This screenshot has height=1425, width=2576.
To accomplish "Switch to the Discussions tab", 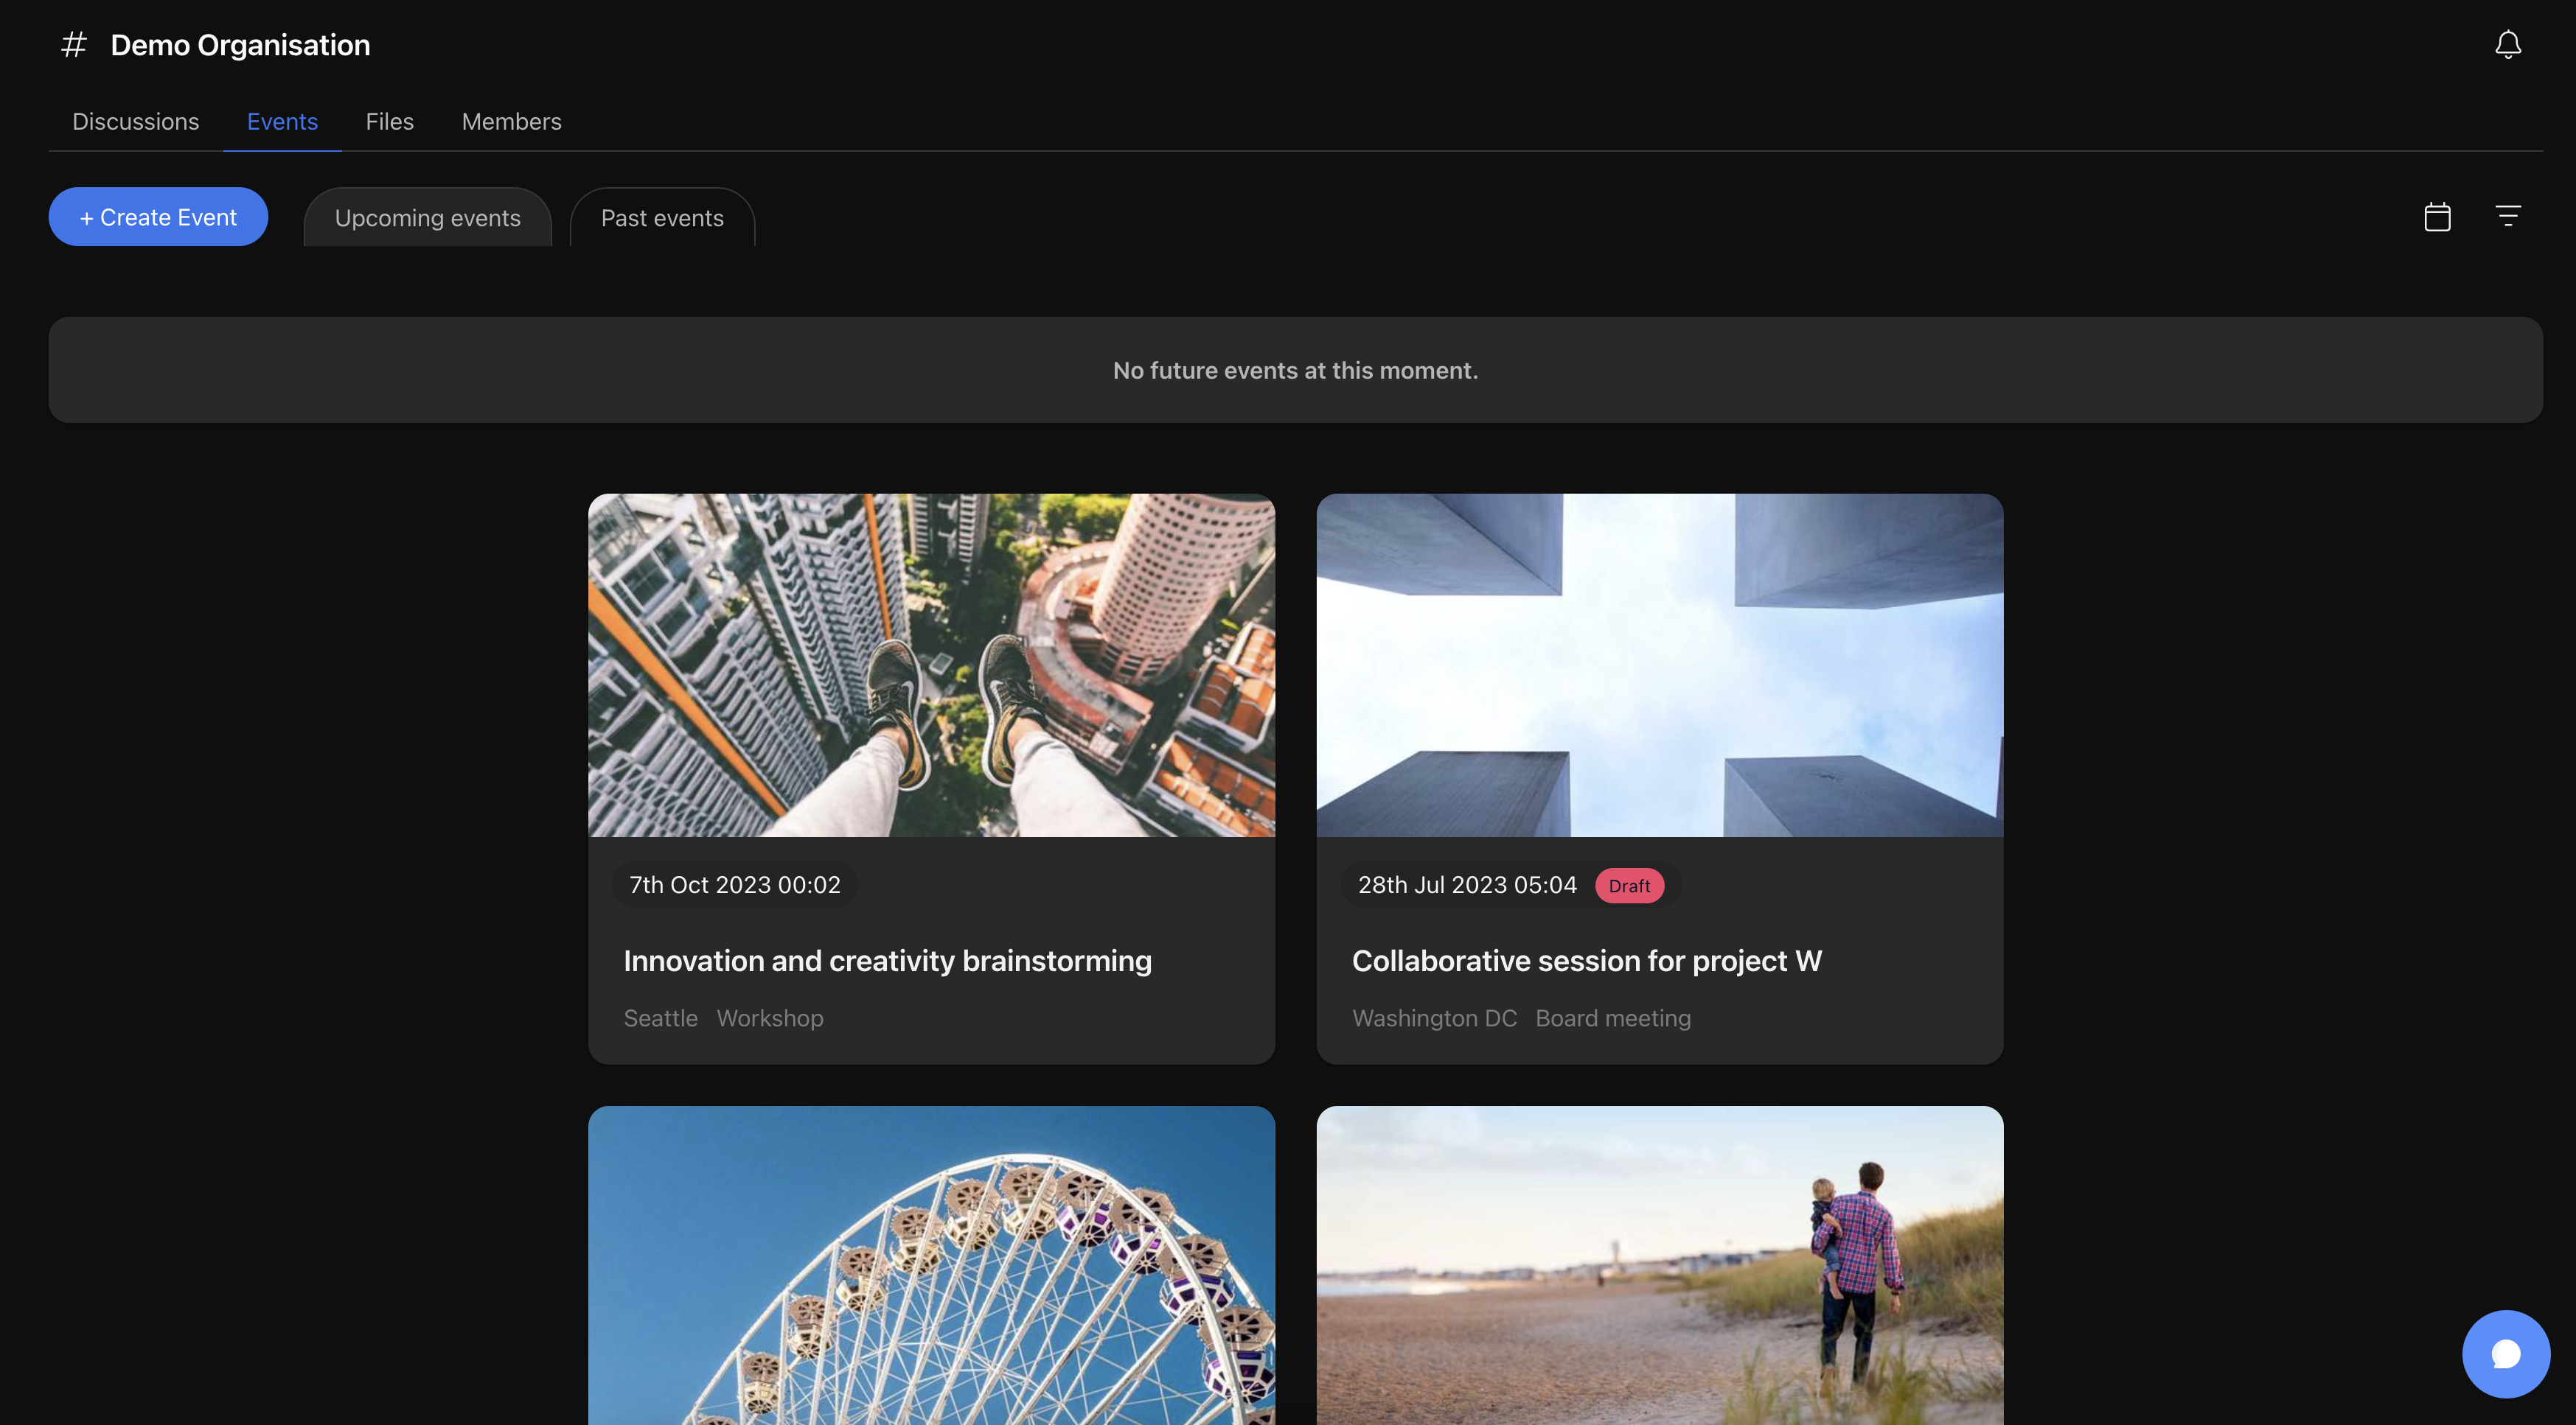I will [x=135, y=122].
